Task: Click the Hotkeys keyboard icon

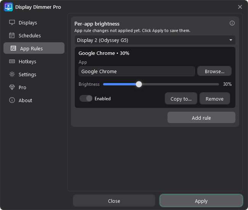Action: [x=12, y=61]
